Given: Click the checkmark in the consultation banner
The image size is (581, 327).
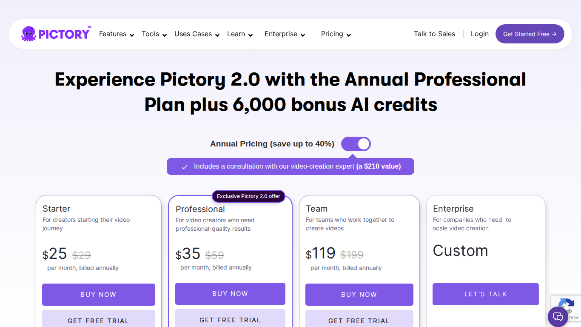Looking at the screenshot, I should coord(185,166).
